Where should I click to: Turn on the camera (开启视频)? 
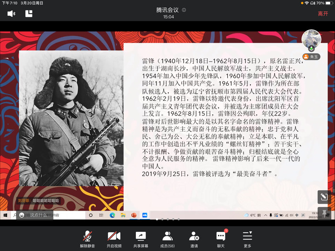tap(114, 238)
